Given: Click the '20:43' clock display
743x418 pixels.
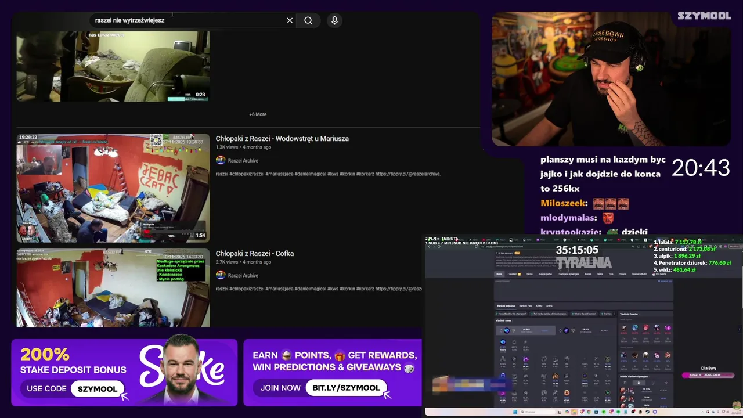Looking at the screenshot, I should click(701, 168).
